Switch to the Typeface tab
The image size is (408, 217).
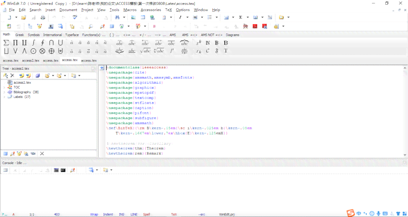(x=72, y=35)
